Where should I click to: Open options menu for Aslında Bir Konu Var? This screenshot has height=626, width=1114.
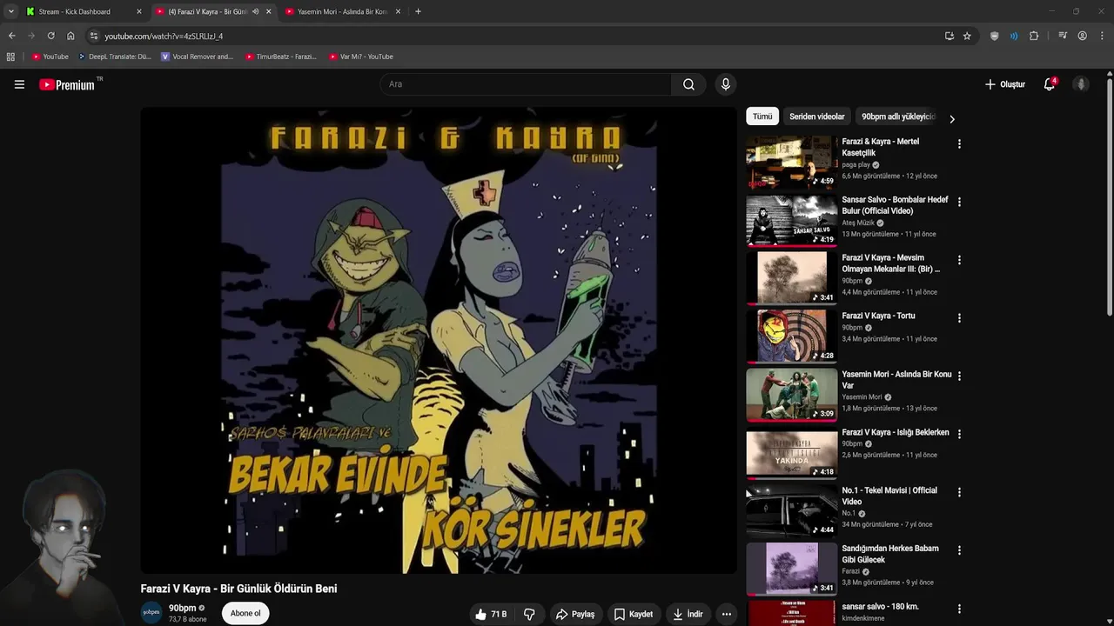coord(959,376)
